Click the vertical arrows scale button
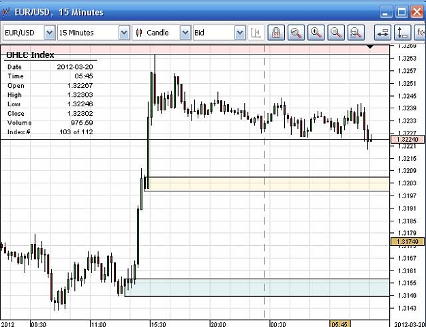 (x=402, y=33)
